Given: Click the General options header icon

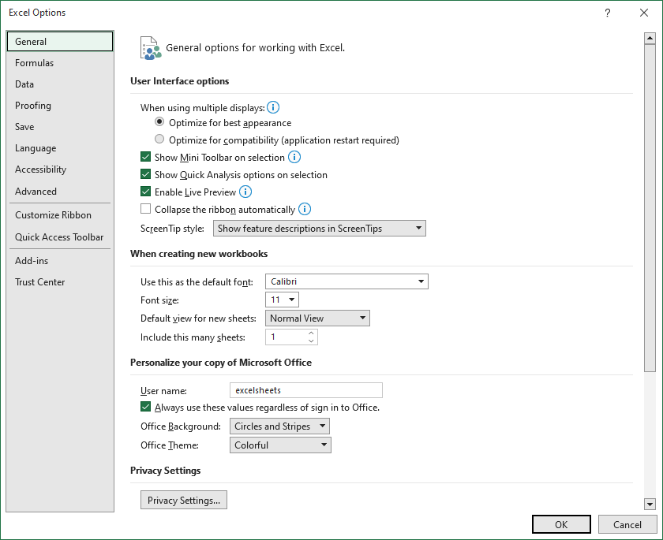Looking at the screenshot, I should (x=151, y=48).
